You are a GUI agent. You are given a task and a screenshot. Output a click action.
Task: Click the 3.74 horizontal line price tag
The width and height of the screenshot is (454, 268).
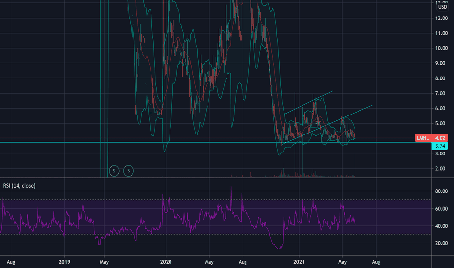439,146
